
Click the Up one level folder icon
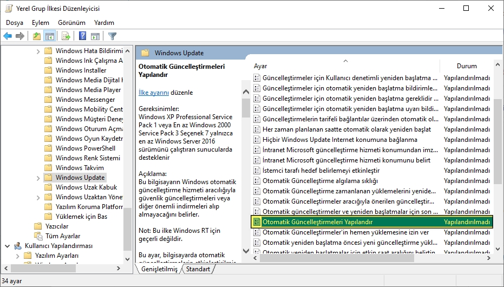37,36
